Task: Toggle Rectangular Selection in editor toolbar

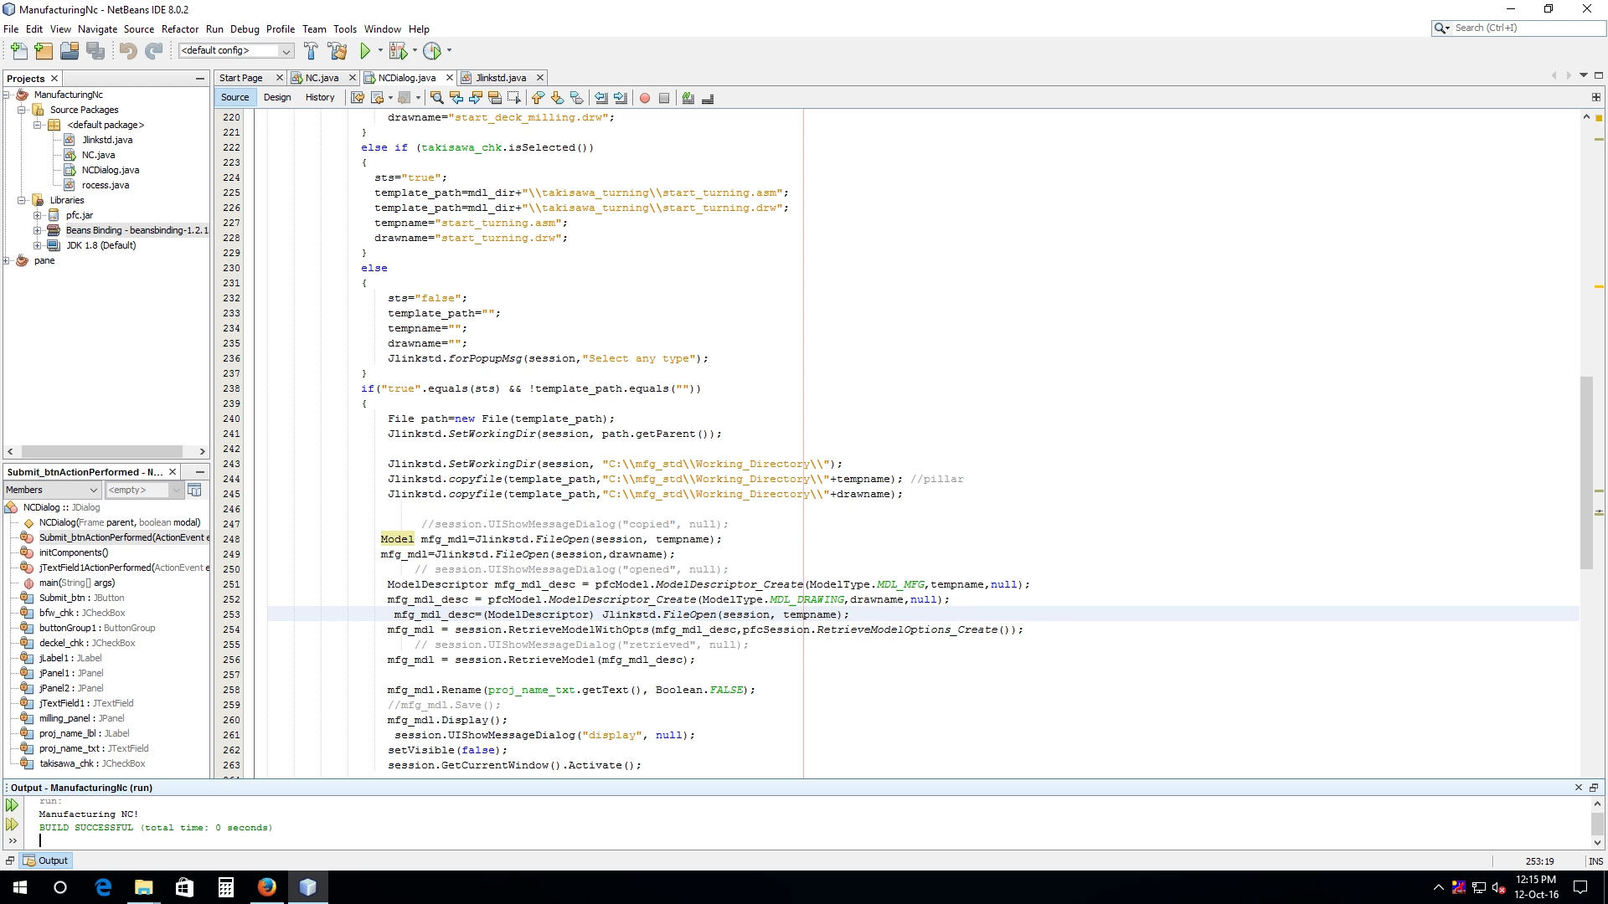Action: [514, 98]
